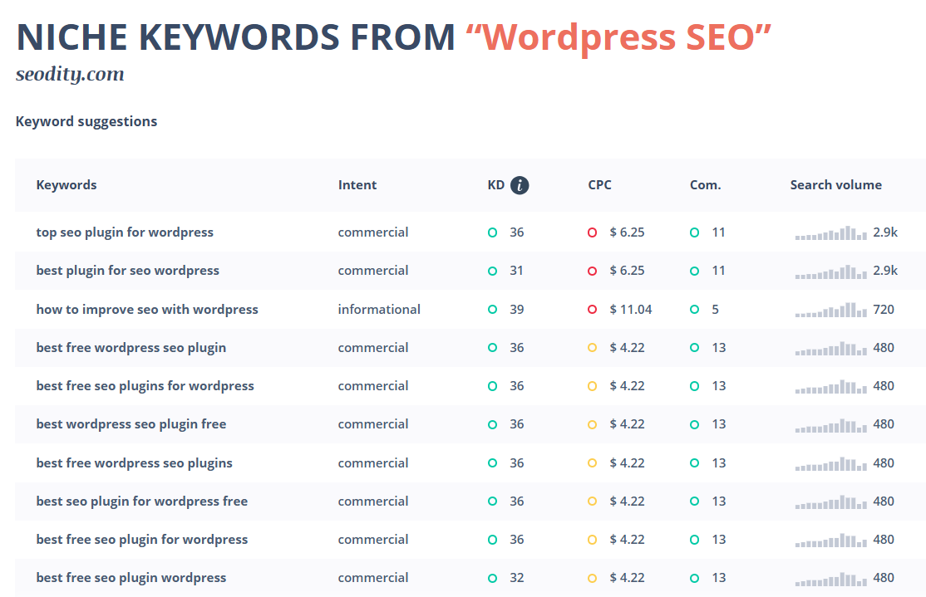Select keyword 'how to improve seo with wordpress'

(147, 309)
